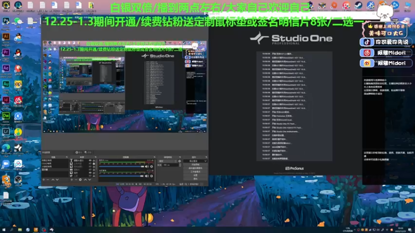
Task: Open Tencent Meeting camera desktop shortcut
Action: coord(6,164)
